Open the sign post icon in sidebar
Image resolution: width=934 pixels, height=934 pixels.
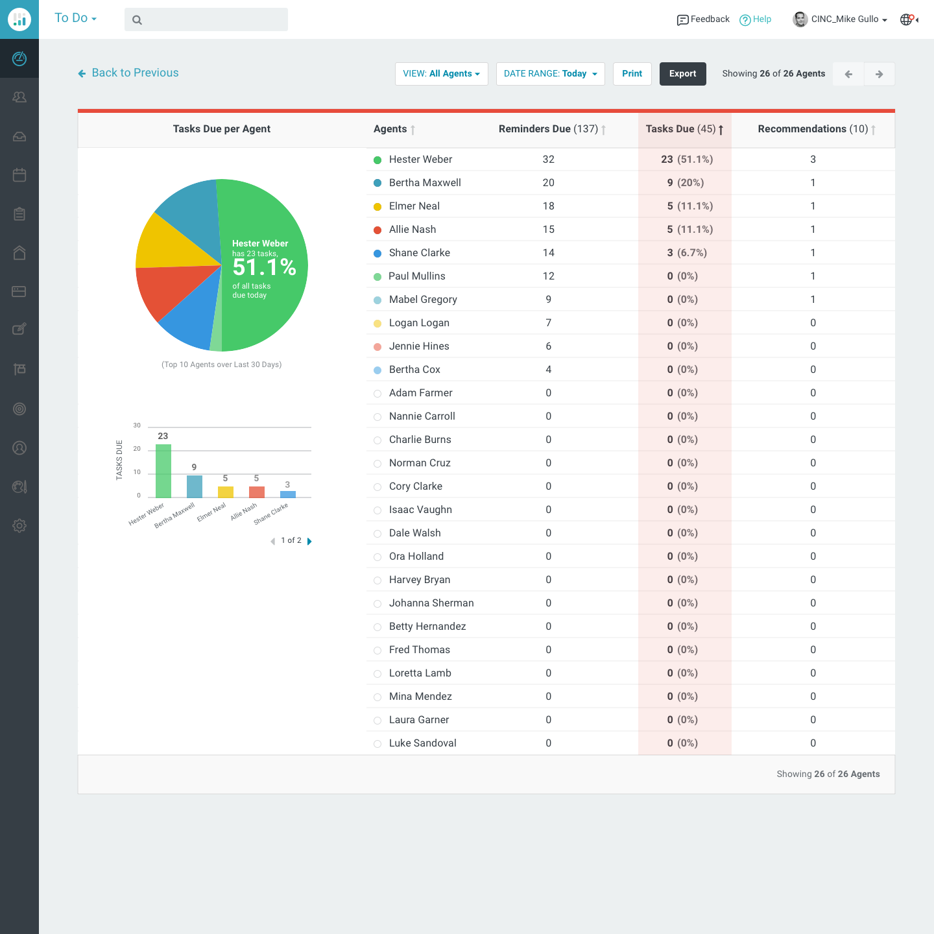19,369
